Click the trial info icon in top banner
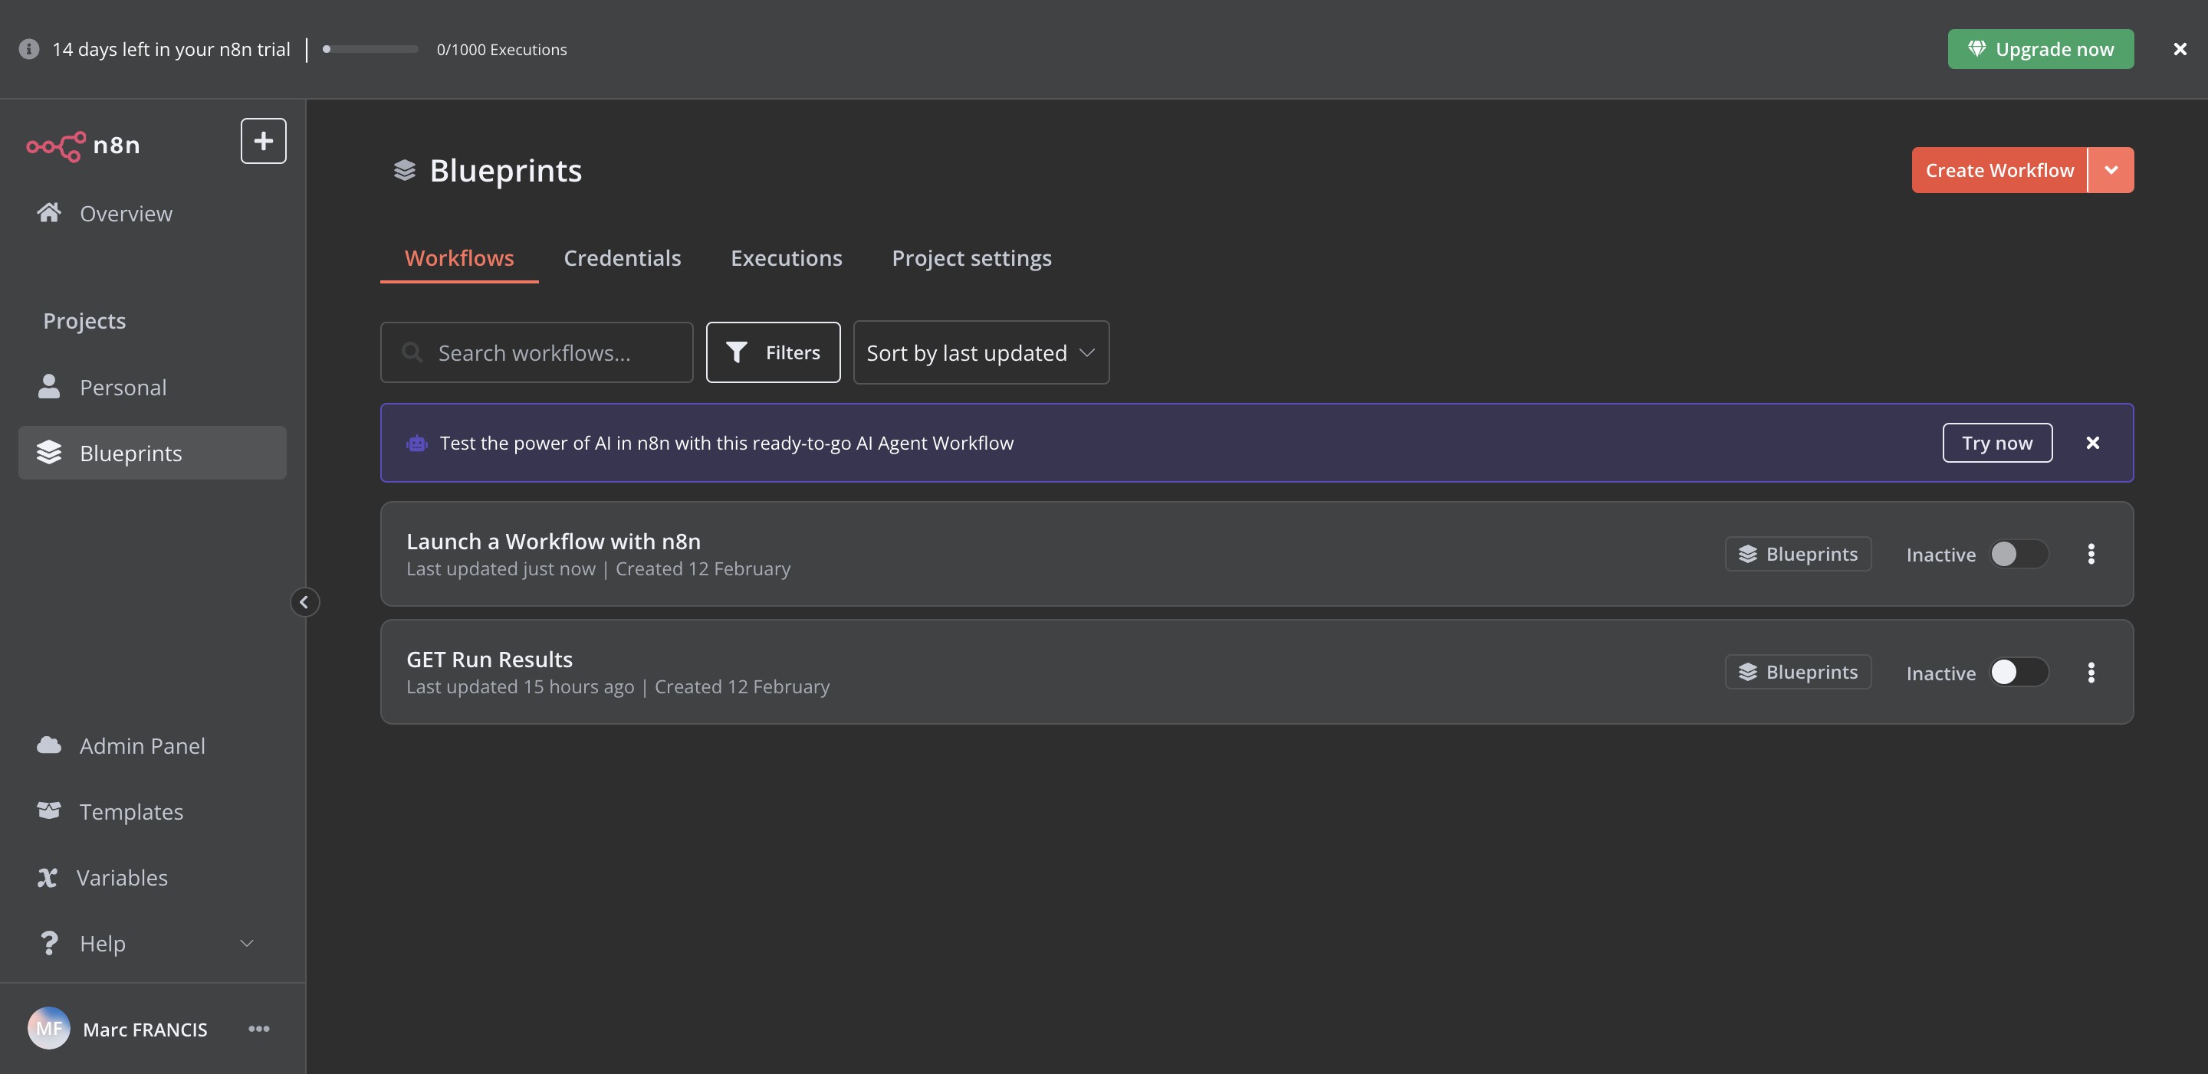Screen dimensions: 2208x1074 coord(29,49)
